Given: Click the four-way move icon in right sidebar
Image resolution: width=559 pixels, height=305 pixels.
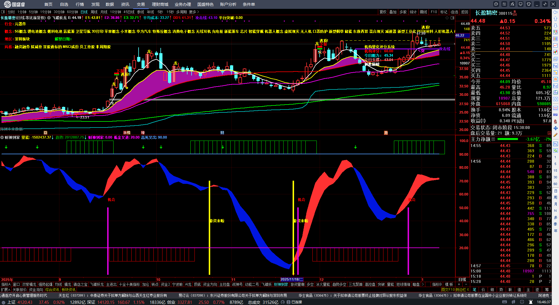Looking at the screenshot, I should [556, 128].
